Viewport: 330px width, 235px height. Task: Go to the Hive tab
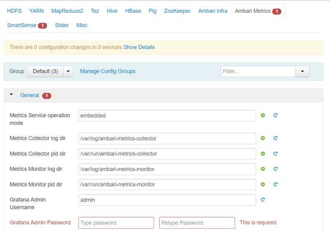point(112,11)
